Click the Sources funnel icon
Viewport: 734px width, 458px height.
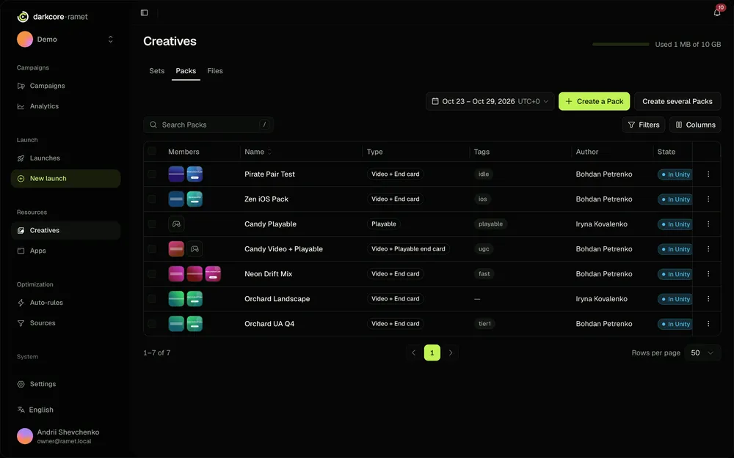21,323
